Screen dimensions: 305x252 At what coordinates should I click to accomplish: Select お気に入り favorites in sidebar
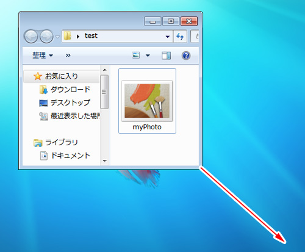tap(62, 76)
